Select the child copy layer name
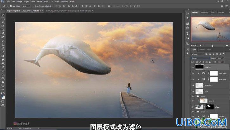Image resolution: width=230 pixels, height=130 pixels. click(x=208, y=86)
